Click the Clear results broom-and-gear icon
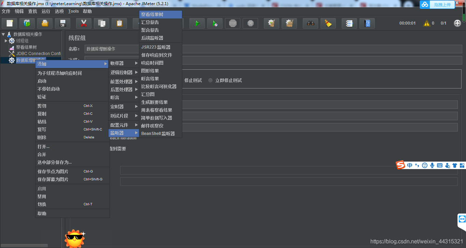 pyautogui.click(x=271, y=23)
